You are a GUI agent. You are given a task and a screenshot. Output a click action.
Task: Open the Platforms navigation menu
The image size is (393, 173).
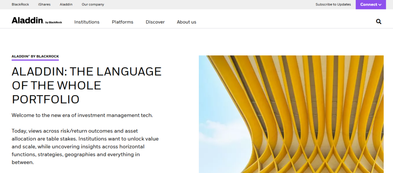[x=122, y=22]
